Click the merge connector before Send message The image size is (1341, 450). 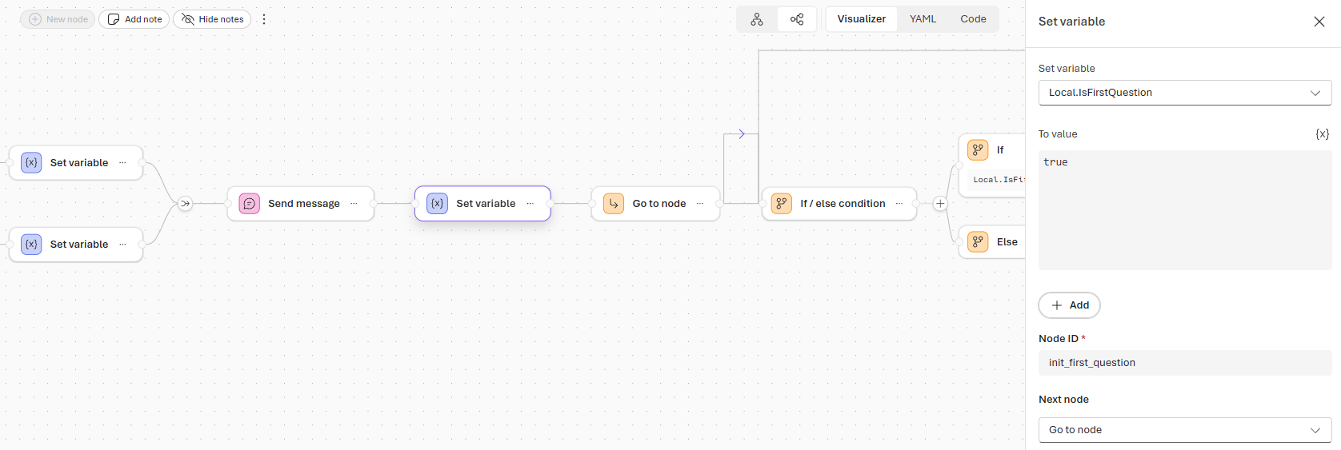click(x=185, y=204)
